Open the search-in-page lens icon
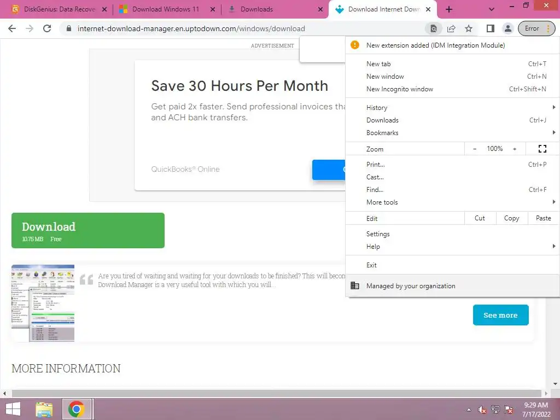This screenshot has width=560, height=420. click(x=433, y=28)
